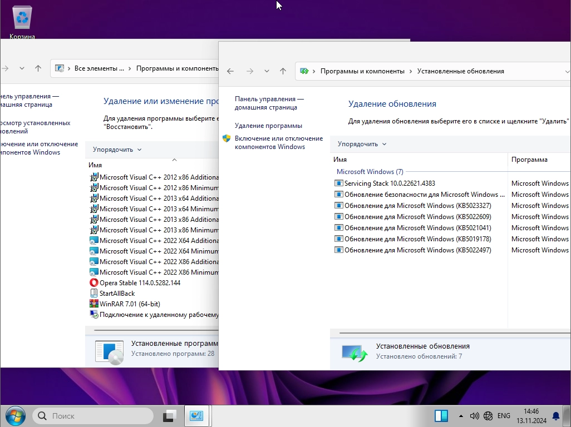Select update KB5023327
Image resolution: width=571 pixels, height=427 pixels.
coord(419,206)
